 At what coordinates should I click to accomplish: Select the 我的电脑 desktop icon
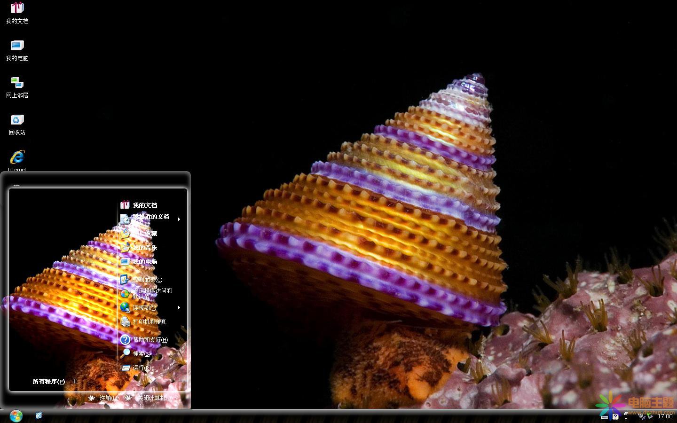pos(17,50)
